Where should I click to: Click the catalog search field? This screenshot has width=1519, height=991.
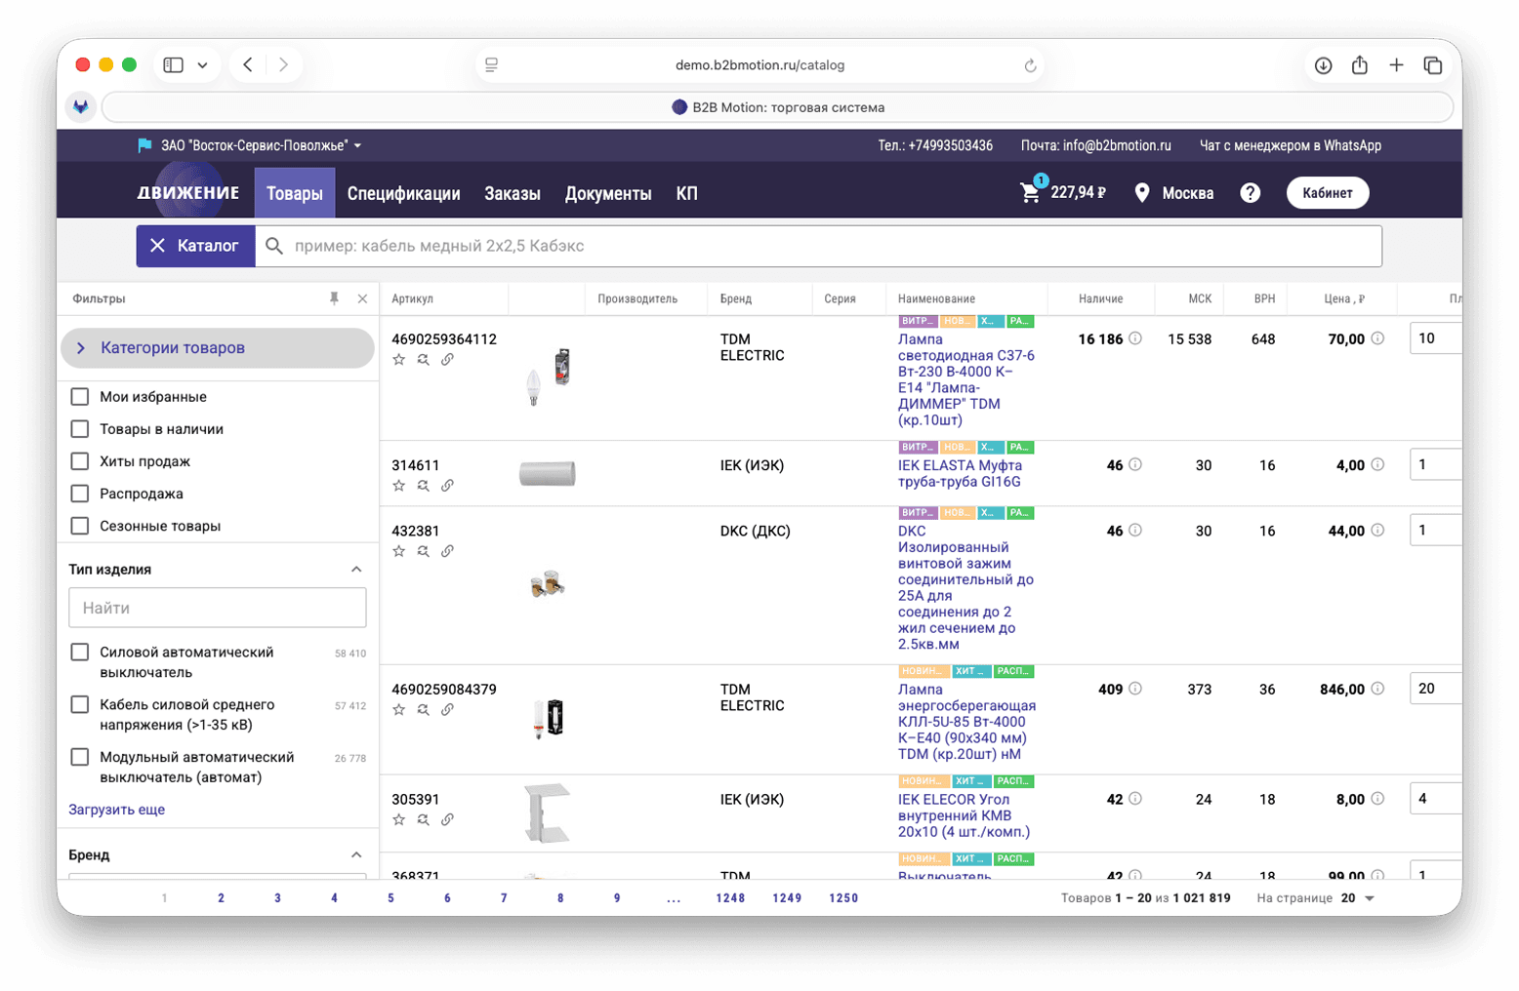coord(818,246)
